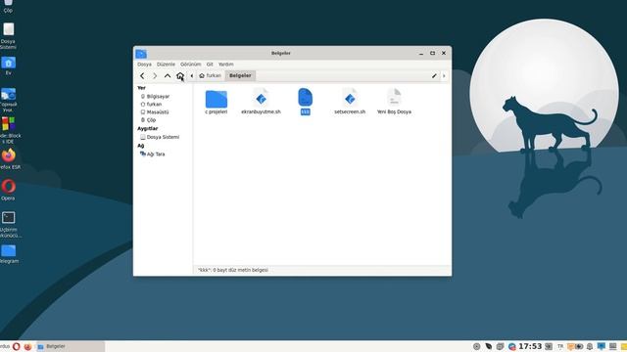Click the TR keyboard layout indicator

[x=560, y=346]
